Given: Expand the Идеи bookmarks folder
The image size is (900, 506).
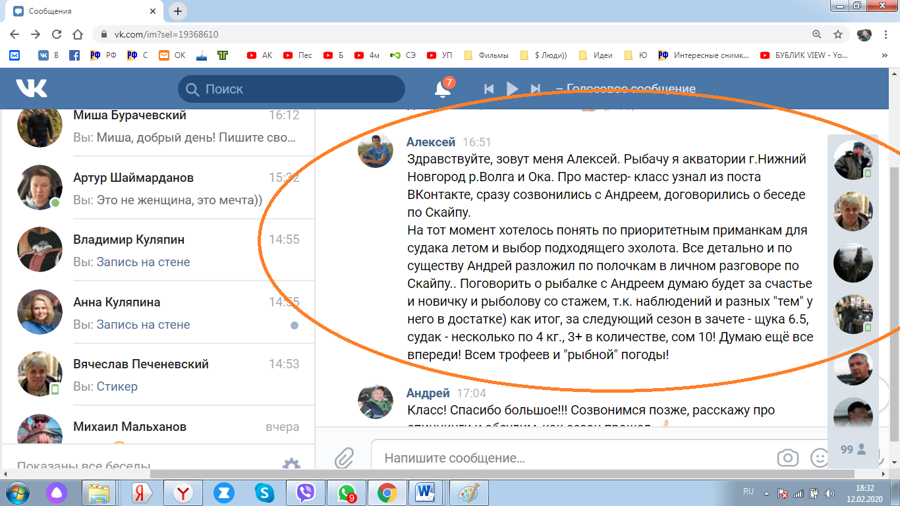Looking at the screenshot, I should (596, 55).
